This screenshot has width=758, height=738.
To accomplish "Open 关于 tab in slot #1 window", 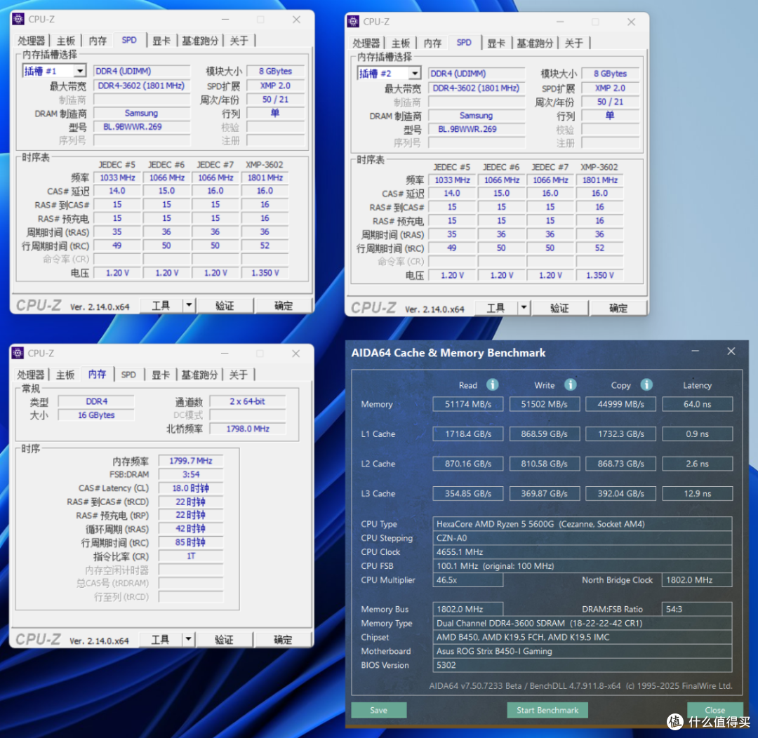I will point(239,41).
